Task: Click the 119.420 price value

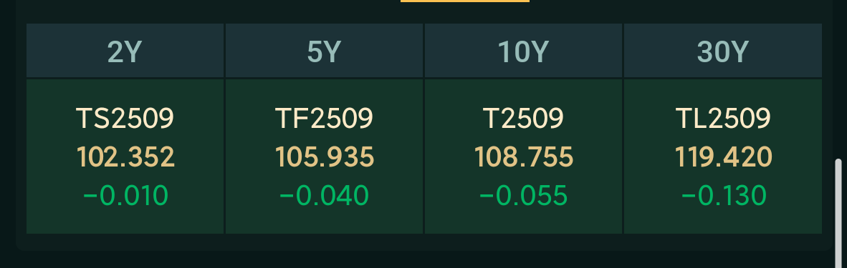Action: tap(723, 157)
